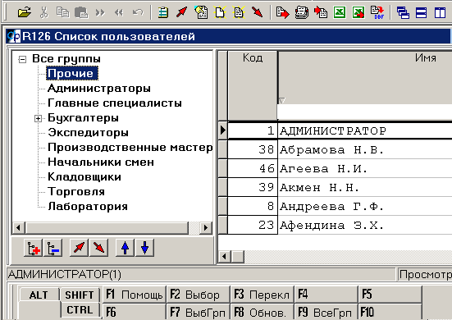Image resolution: width=452 pixels, height=320 pixels.
Task: Select the Агеева Н.И. row
Action: click(336, 168)
